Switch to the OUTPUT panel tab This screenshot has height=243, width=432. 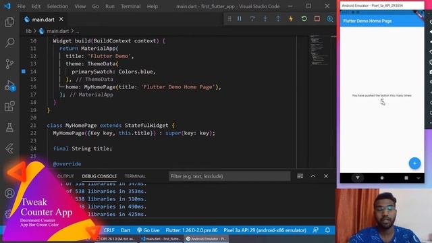(65, 176)
